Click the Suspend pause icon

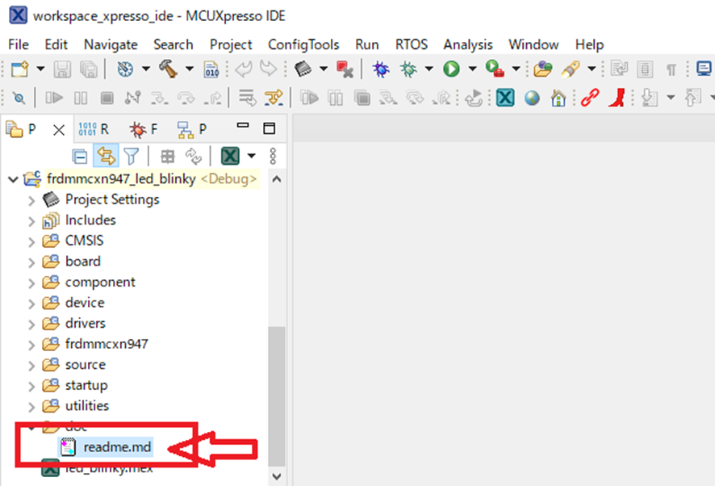[x=81, y=98]
